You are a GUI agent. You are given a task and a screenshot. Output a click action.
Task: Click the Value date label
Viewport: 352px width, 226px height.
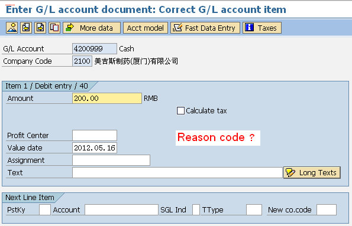coord(25,148)
